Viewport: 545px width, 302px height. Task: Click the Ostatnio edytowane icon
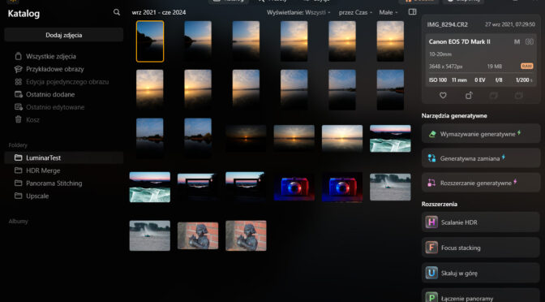tap(18, 107)
